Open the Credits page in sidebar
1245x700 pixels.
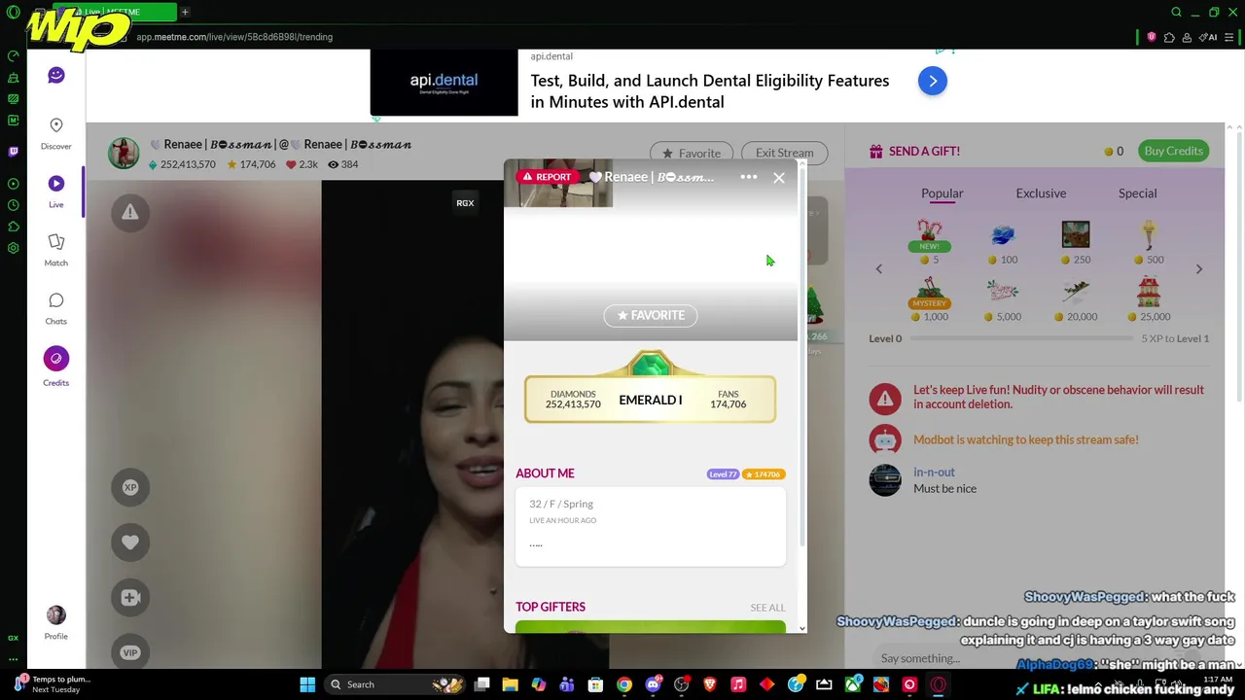(55, 367)
